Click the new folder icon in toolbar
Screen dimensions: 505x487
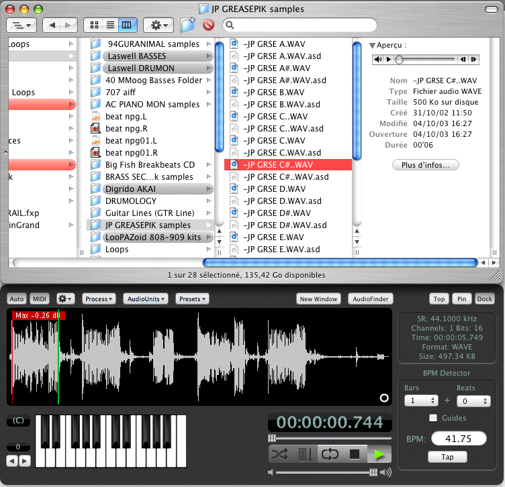tap(188, 25)
